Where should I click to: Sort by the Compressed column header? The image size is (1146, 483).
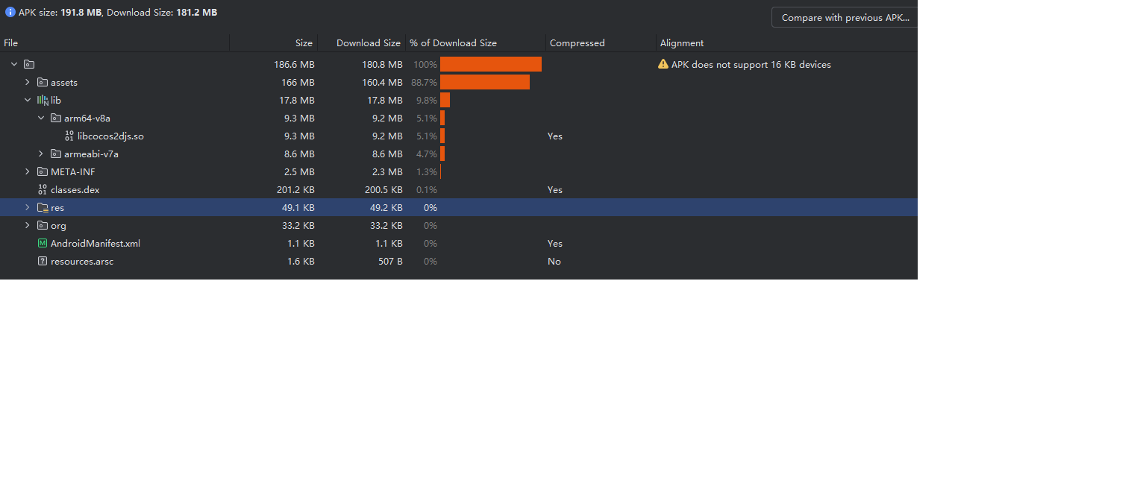[577, 43]
